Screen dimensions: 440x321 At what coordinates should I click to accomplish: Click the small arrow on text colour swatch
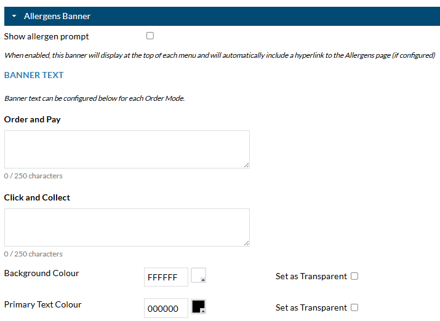(203, 311)
